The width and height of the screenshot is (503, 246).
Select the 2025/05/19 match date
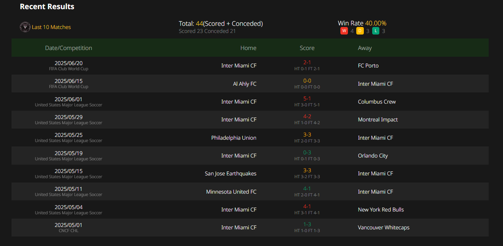click(68, 153)
